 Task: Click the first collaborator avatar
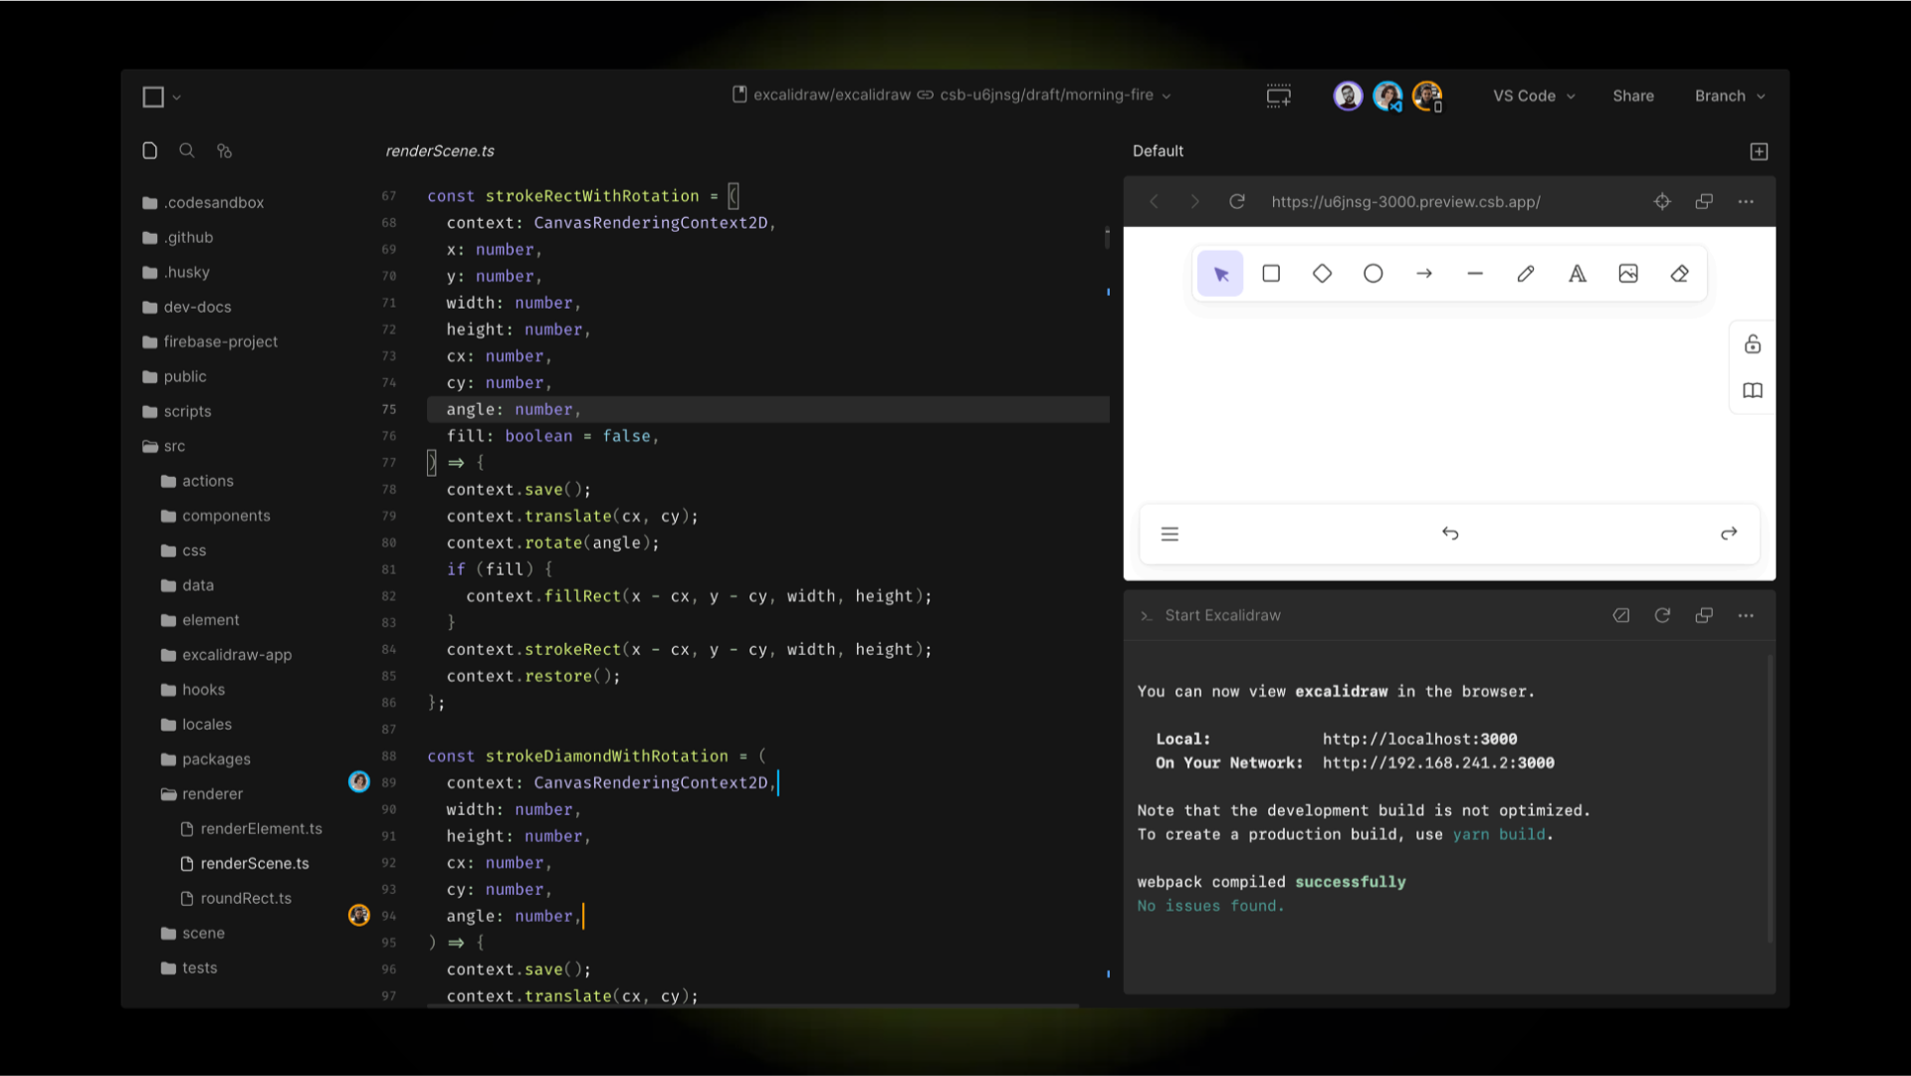tap(1348, 96)
